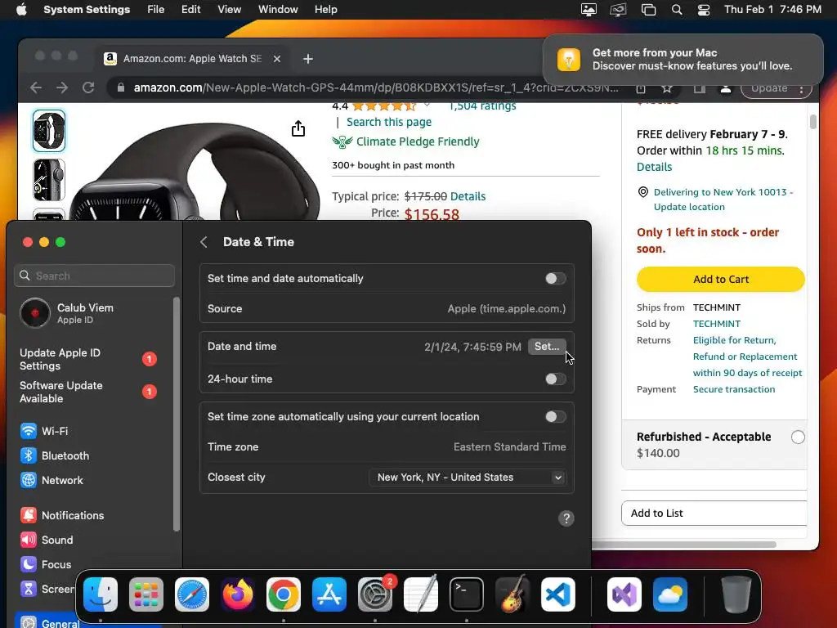Bookmark the Amazon page with star icon
The height and width of the screenshot is (628, 837).
click(667, 88)
